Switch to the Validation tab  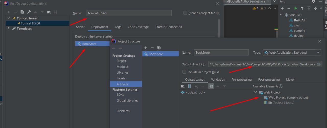218,80
